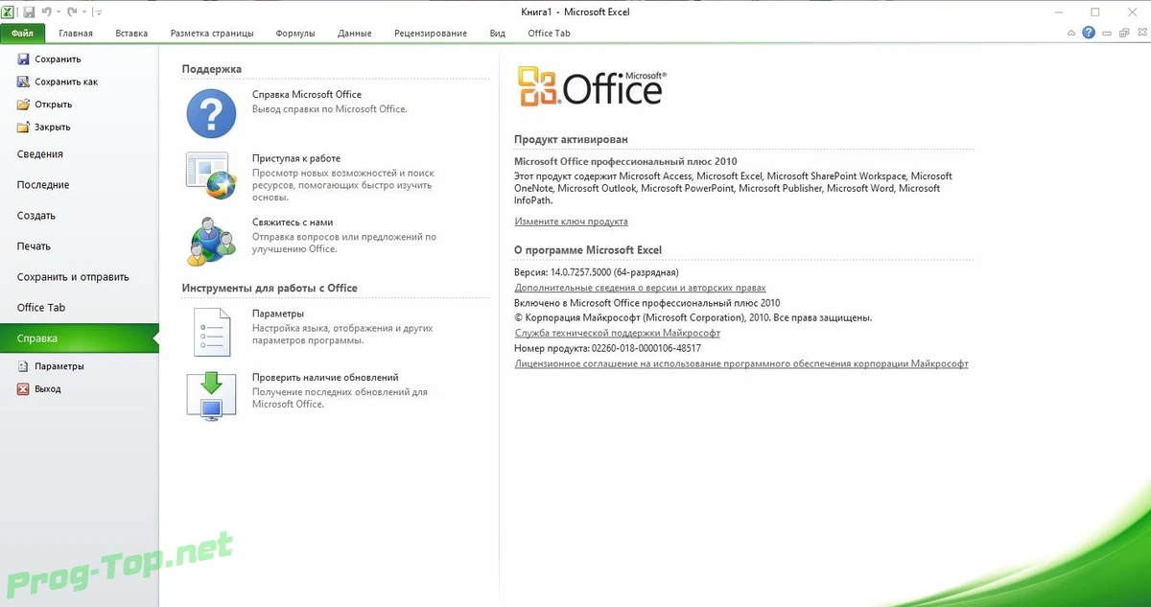
Task: Click the blue Help question mark near ribbon
Action: tap(1089, 33)
